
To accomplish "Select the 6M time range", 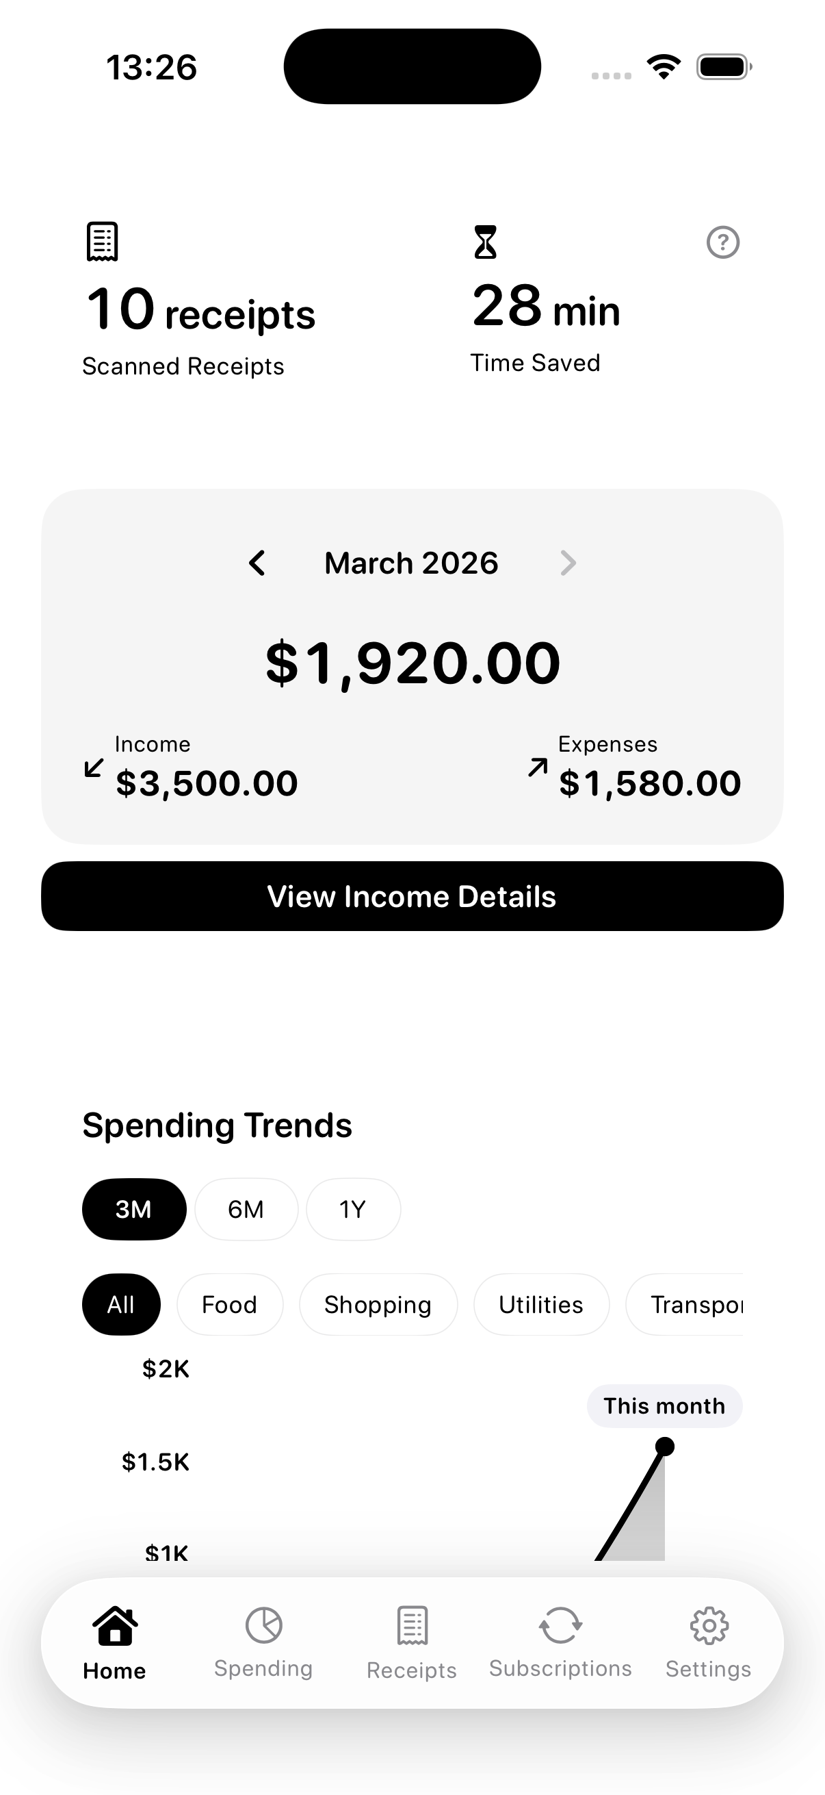I will point(246,1209).
